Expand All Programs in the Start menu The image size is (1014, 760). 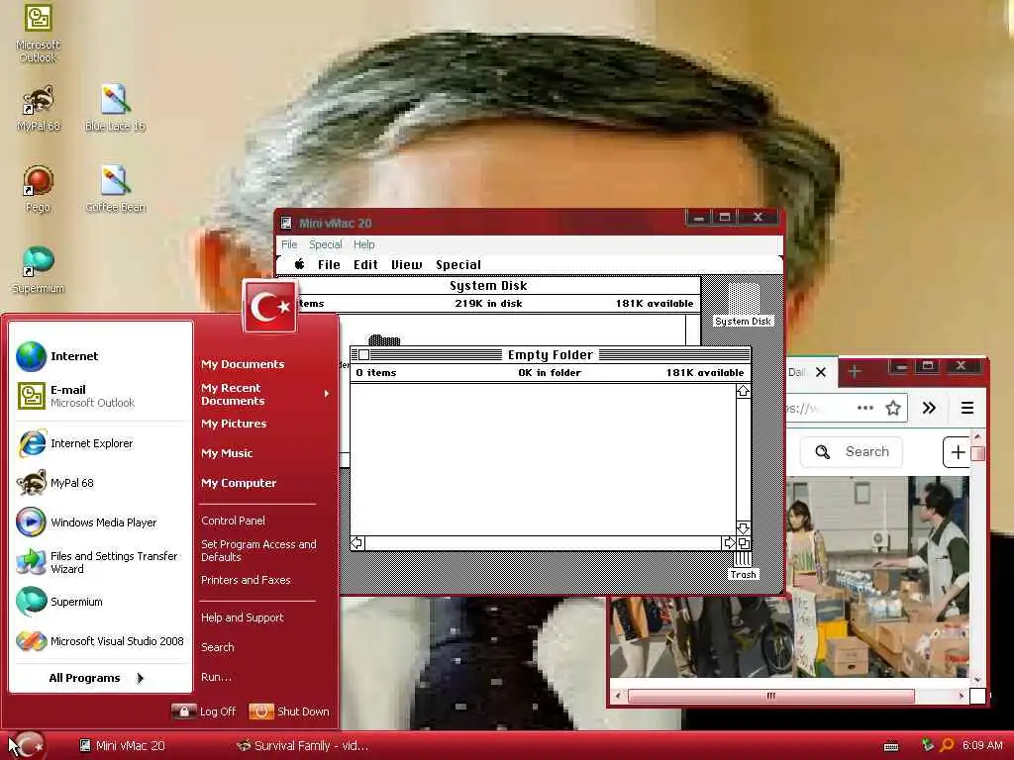click(97, 678)
